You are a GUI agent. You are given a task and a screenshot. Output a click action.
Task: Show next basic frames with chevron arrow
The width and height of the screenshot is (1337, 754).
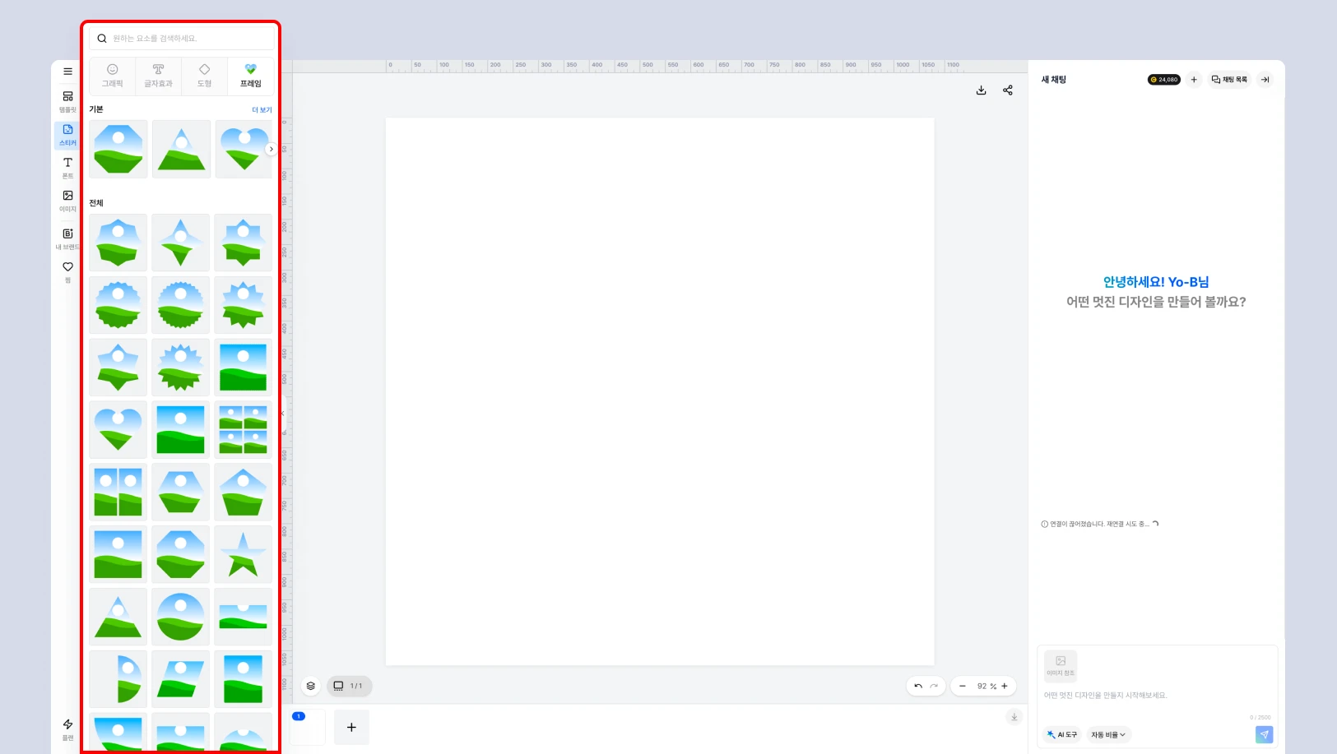(271, 149)
